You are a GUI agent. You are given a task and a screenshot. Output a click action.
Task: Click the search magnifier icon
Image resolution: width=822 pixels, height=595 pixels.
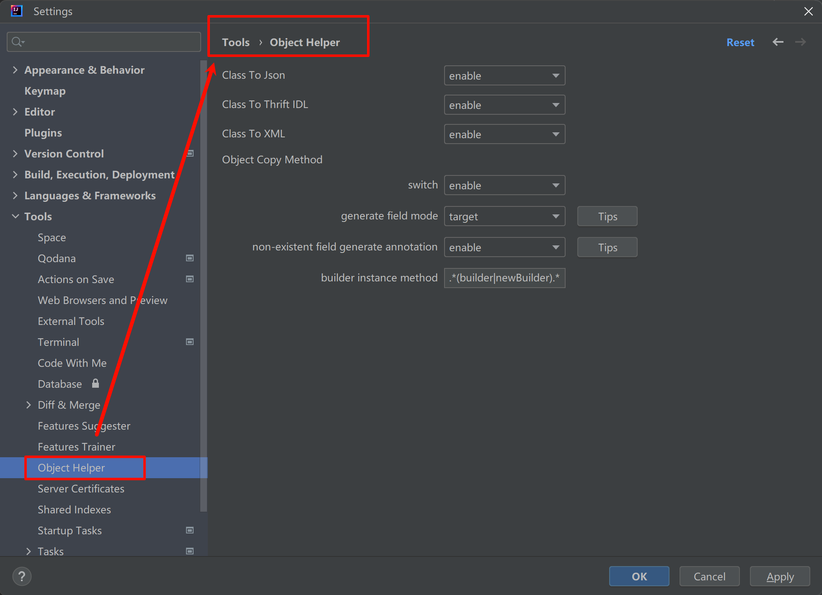[x=18, y=42]
